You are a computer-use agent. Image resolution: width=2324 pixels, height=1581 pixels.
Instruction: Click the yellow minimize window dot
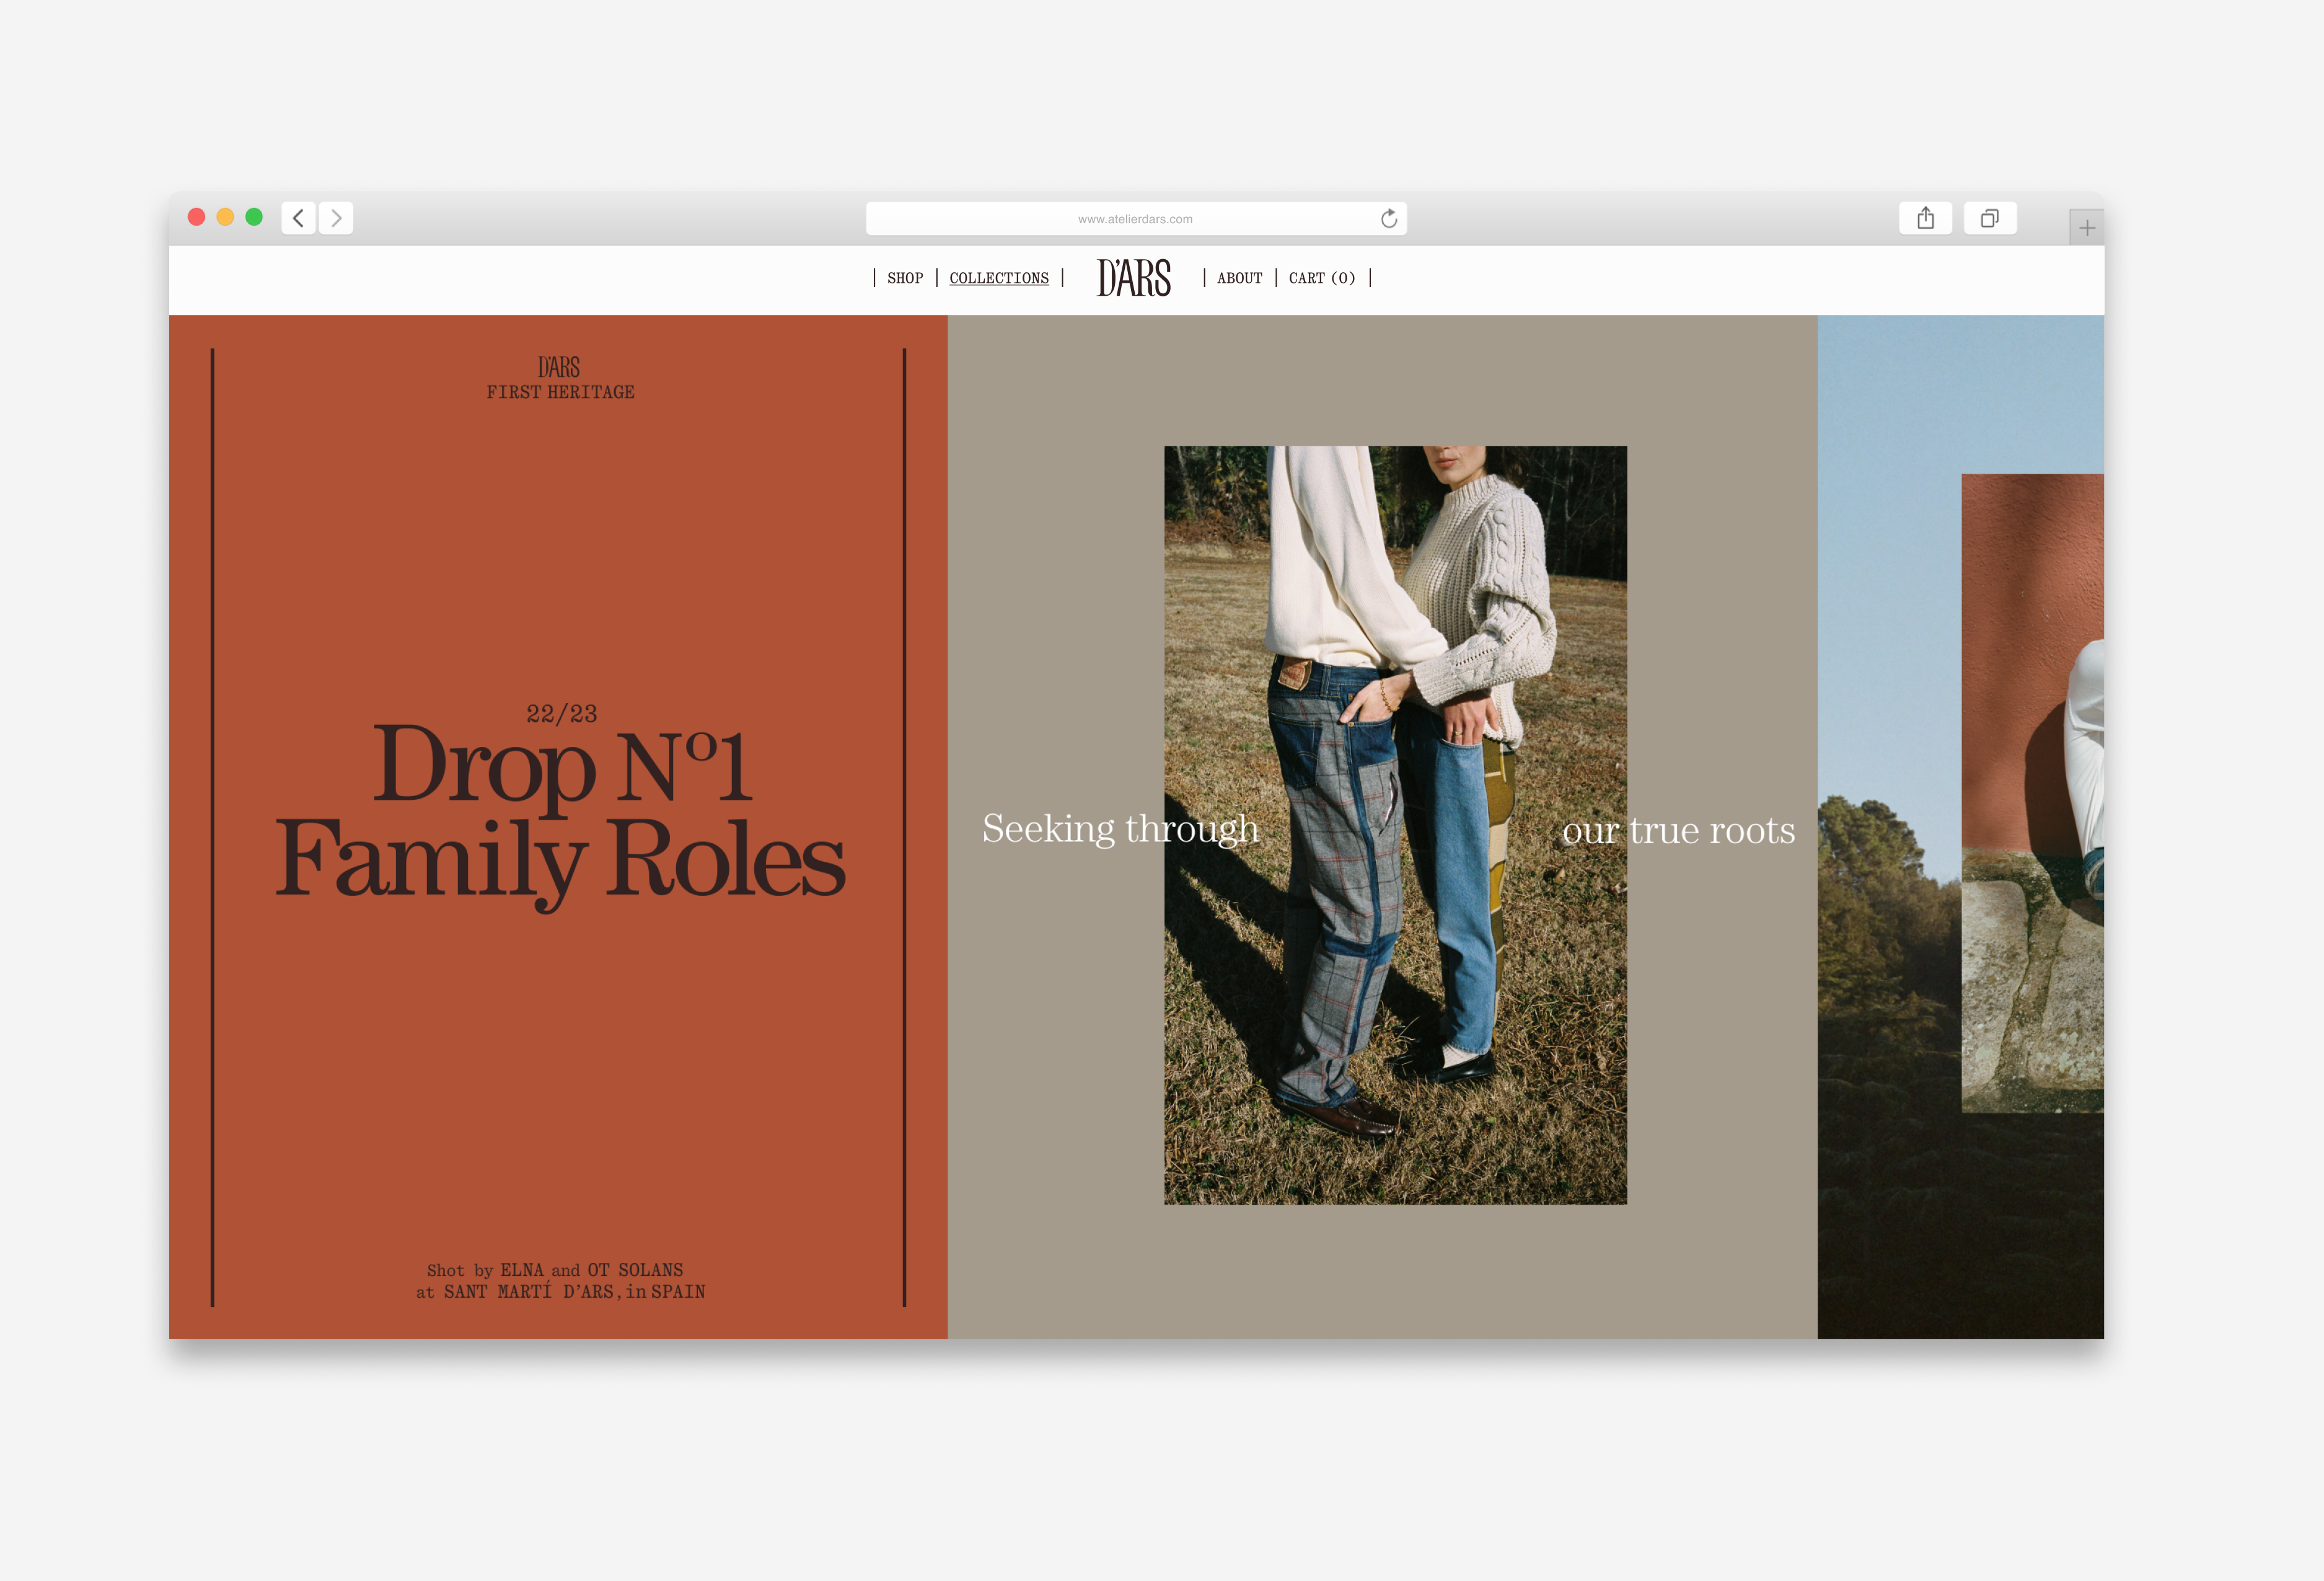tap(225, 217)
